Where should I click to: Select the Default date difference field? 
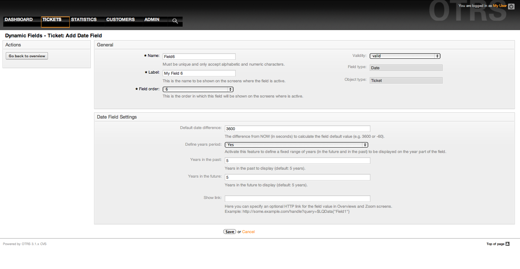297,129
